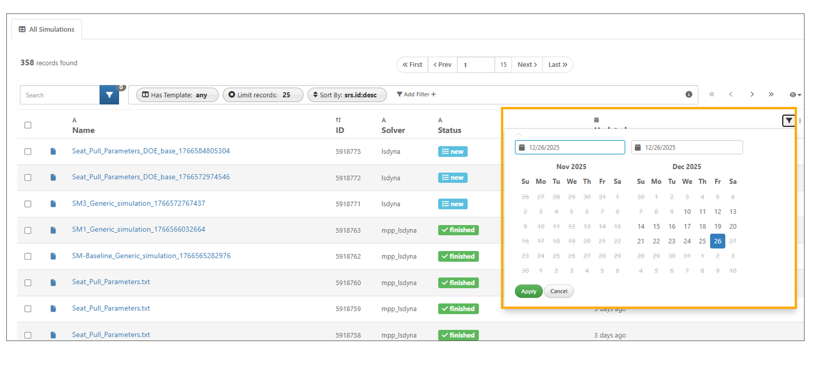This screenshot has width=835, height=384.
Task: Switch to the All Simulations tab
Action: click(47, 30)
